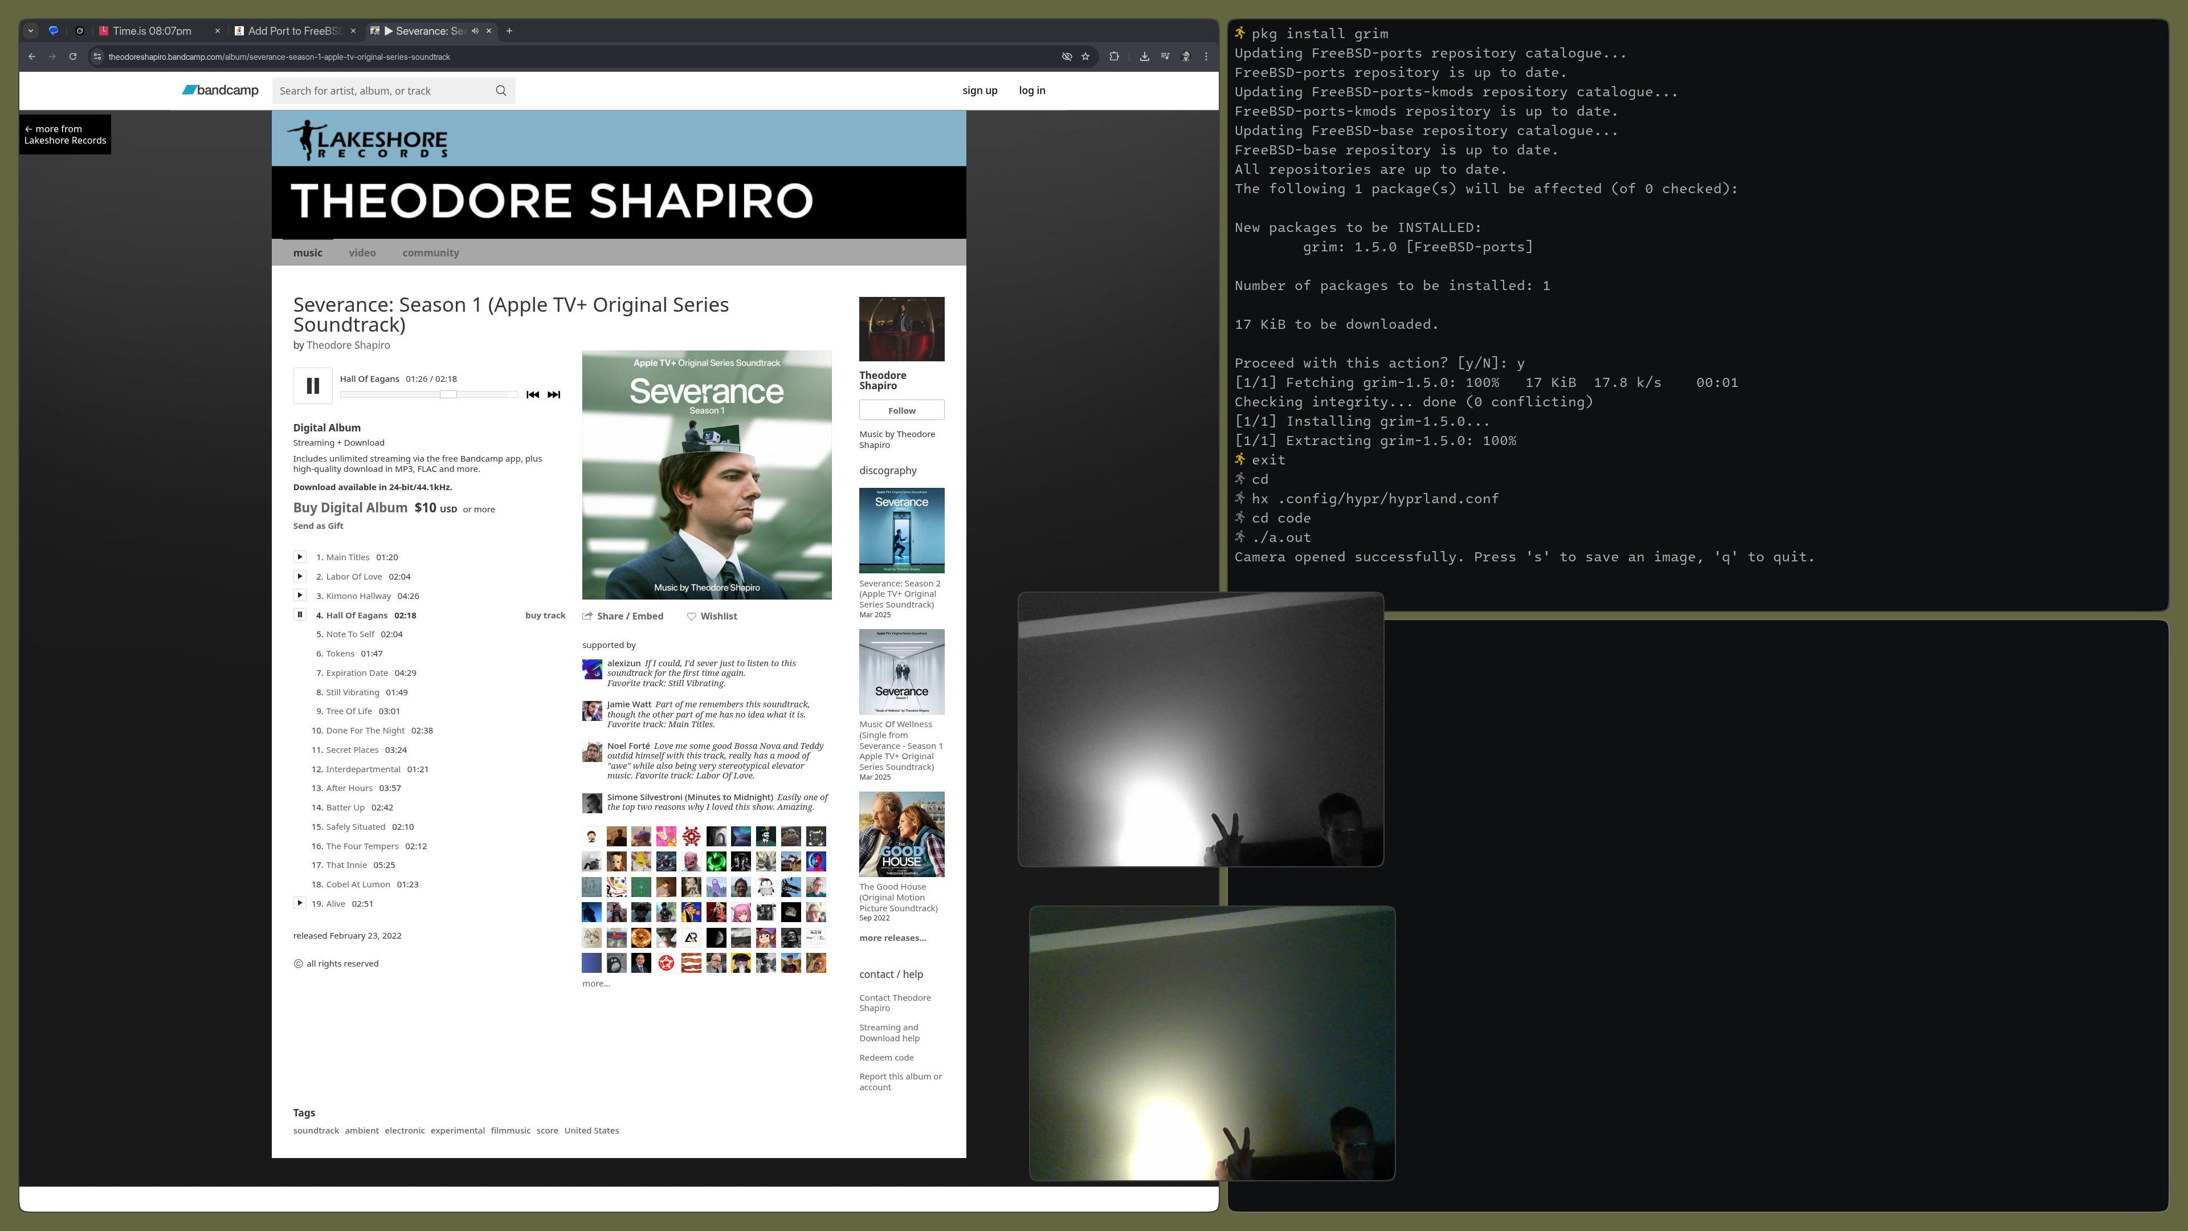Click Buy Digital Album link
Image resolution: width=2188 pixels, height=1231 pixels.
pyautogui.click(x=350, y=507)
